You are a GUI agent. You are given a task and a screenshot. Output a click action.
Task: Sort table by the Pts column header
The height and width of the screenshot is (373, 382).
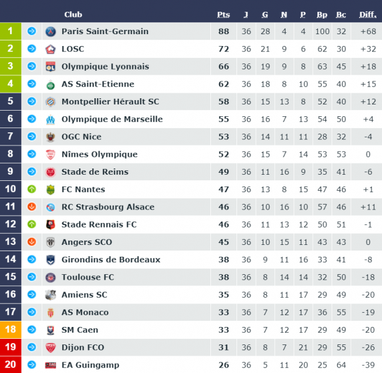(x=223, y=15)
